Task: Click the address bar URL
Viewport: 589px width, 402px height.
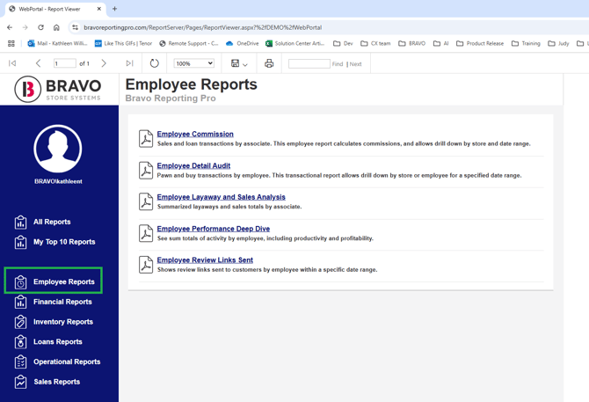Action: [x=203, y=27]
